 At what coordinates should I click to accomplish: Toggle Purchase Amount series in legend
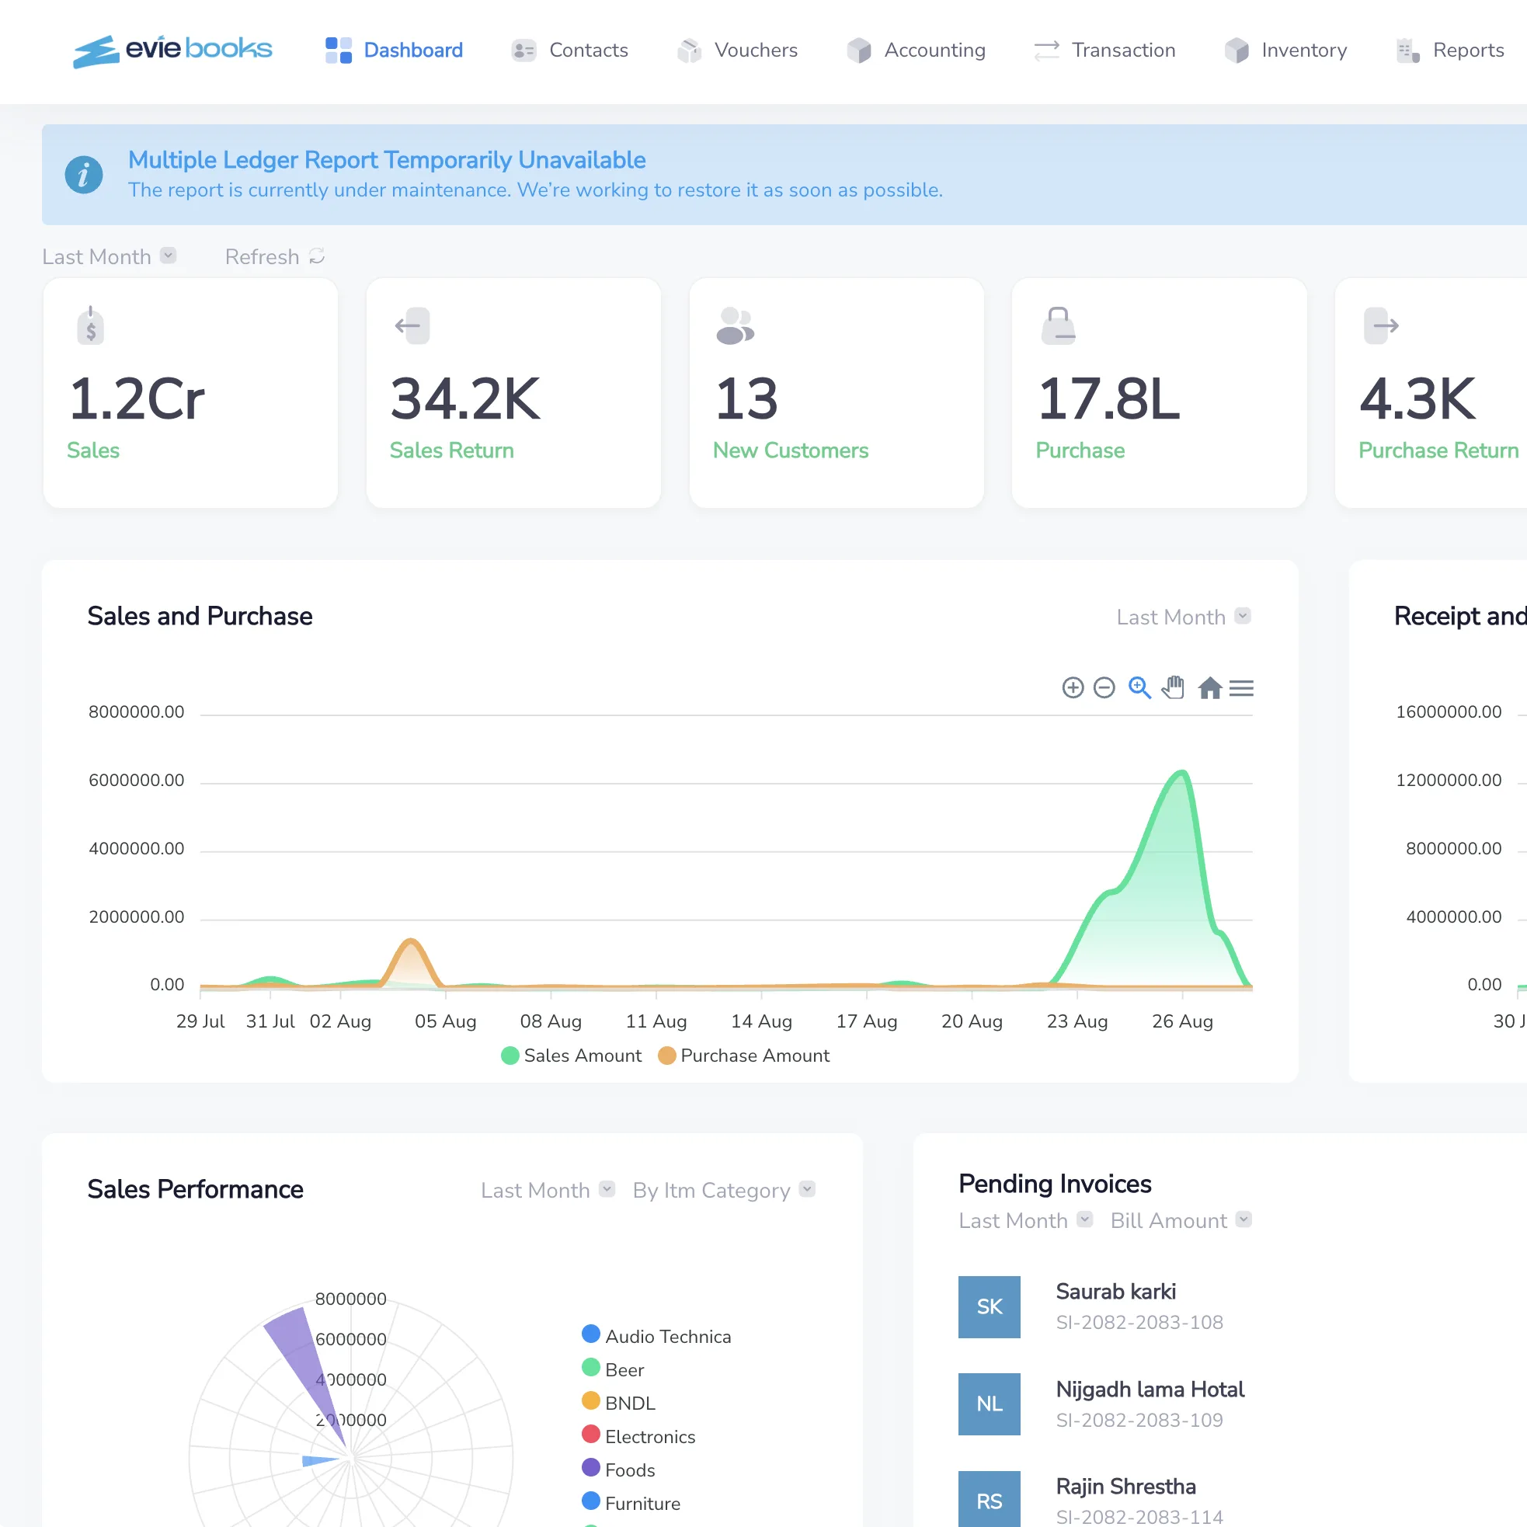pos(744,1055)
